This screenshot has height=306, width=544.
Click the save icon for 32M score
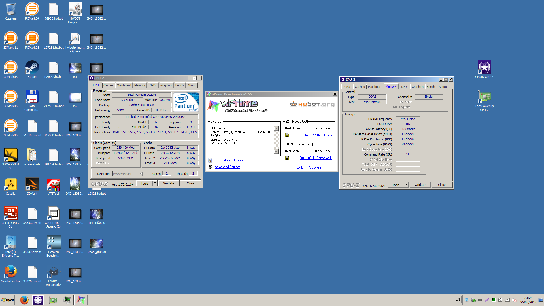(x=287, y=135)
